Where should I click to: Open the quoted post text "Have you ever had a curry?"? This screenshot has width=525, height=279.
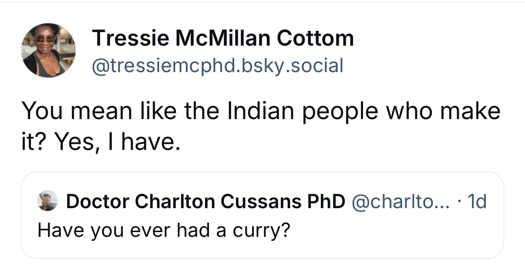164,230
